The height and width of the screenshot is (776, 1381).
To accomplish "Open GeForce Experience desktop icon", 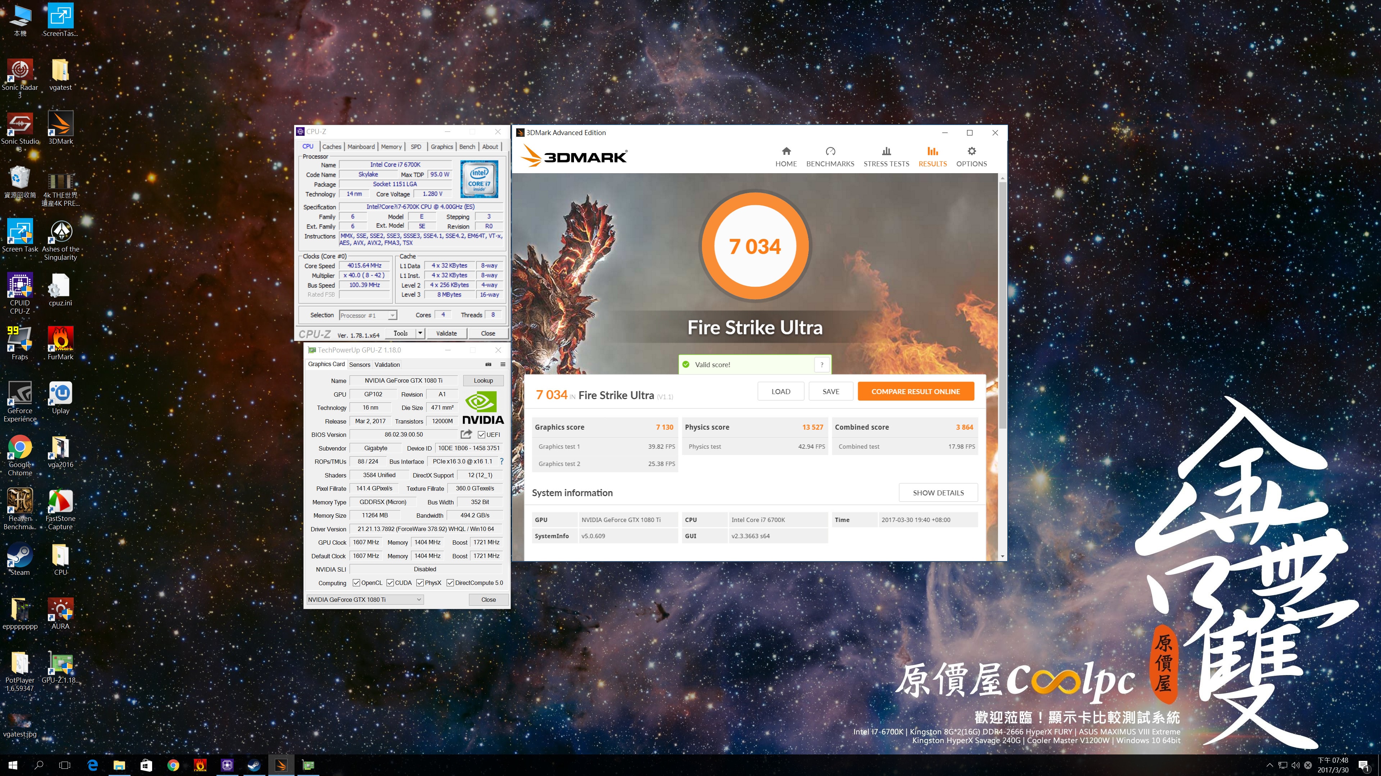I will (20, 402).
